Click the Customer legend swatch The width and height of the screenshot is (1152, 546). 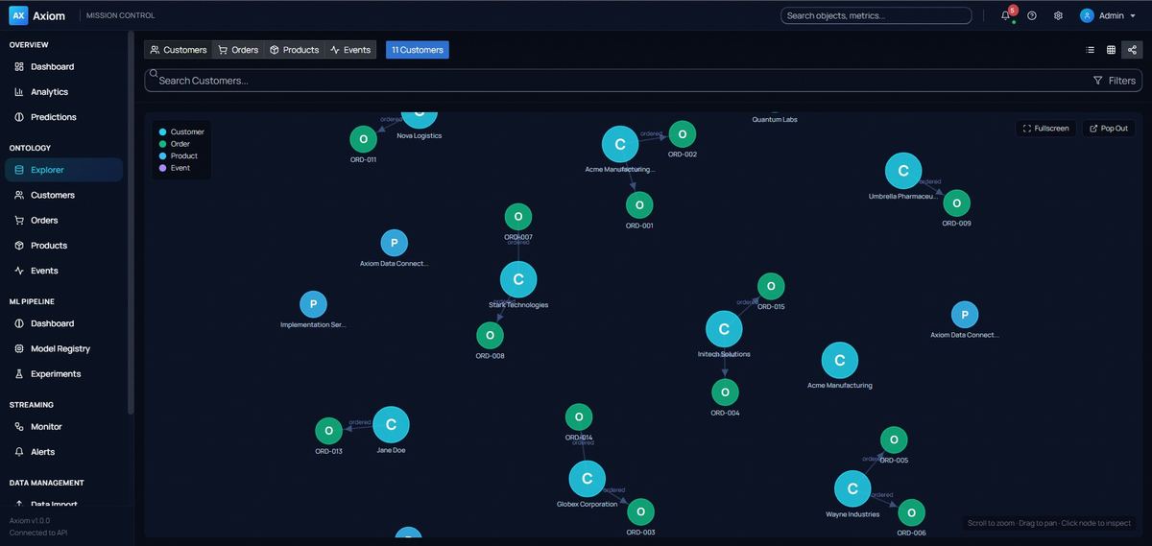click(163, 131)
